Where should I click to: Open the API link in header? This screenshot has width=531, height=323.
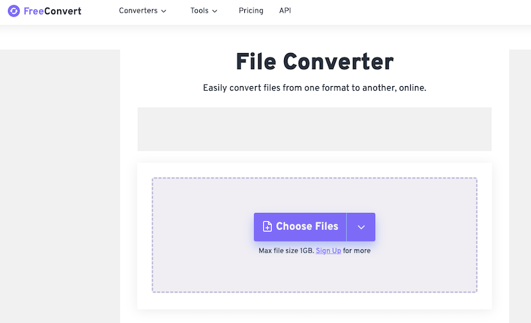[x=285, y=11]
